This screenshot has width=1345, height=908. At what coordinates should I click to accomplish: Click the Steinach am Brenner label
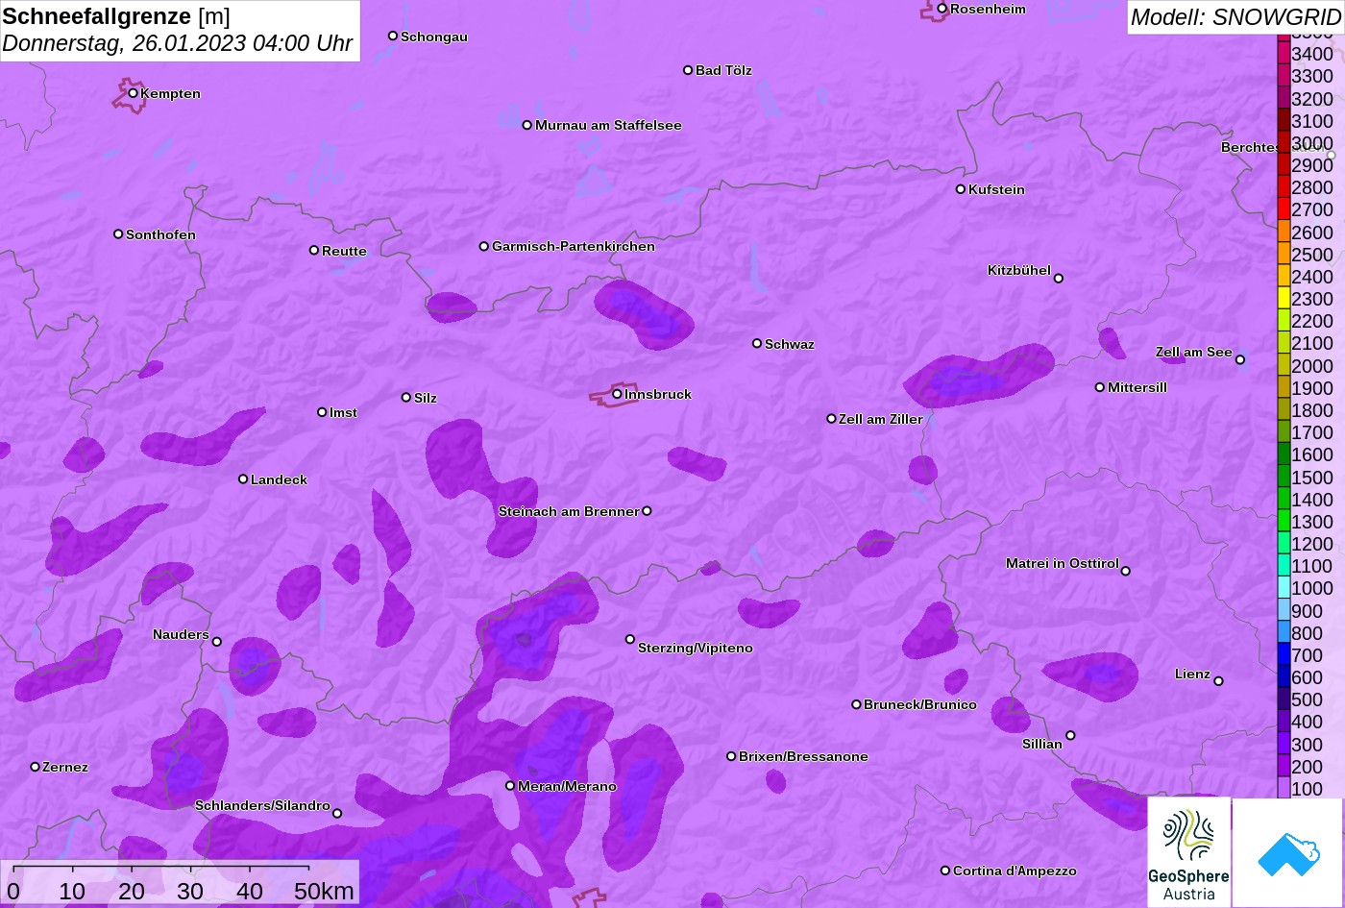569,511
